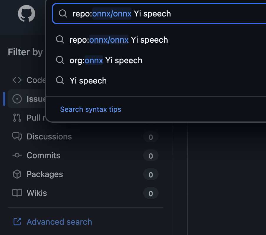Image resolution: width=266 pixels, height=235 pixels.
Task: Click the GitHub Octocat logo
Action: point(27,14)
